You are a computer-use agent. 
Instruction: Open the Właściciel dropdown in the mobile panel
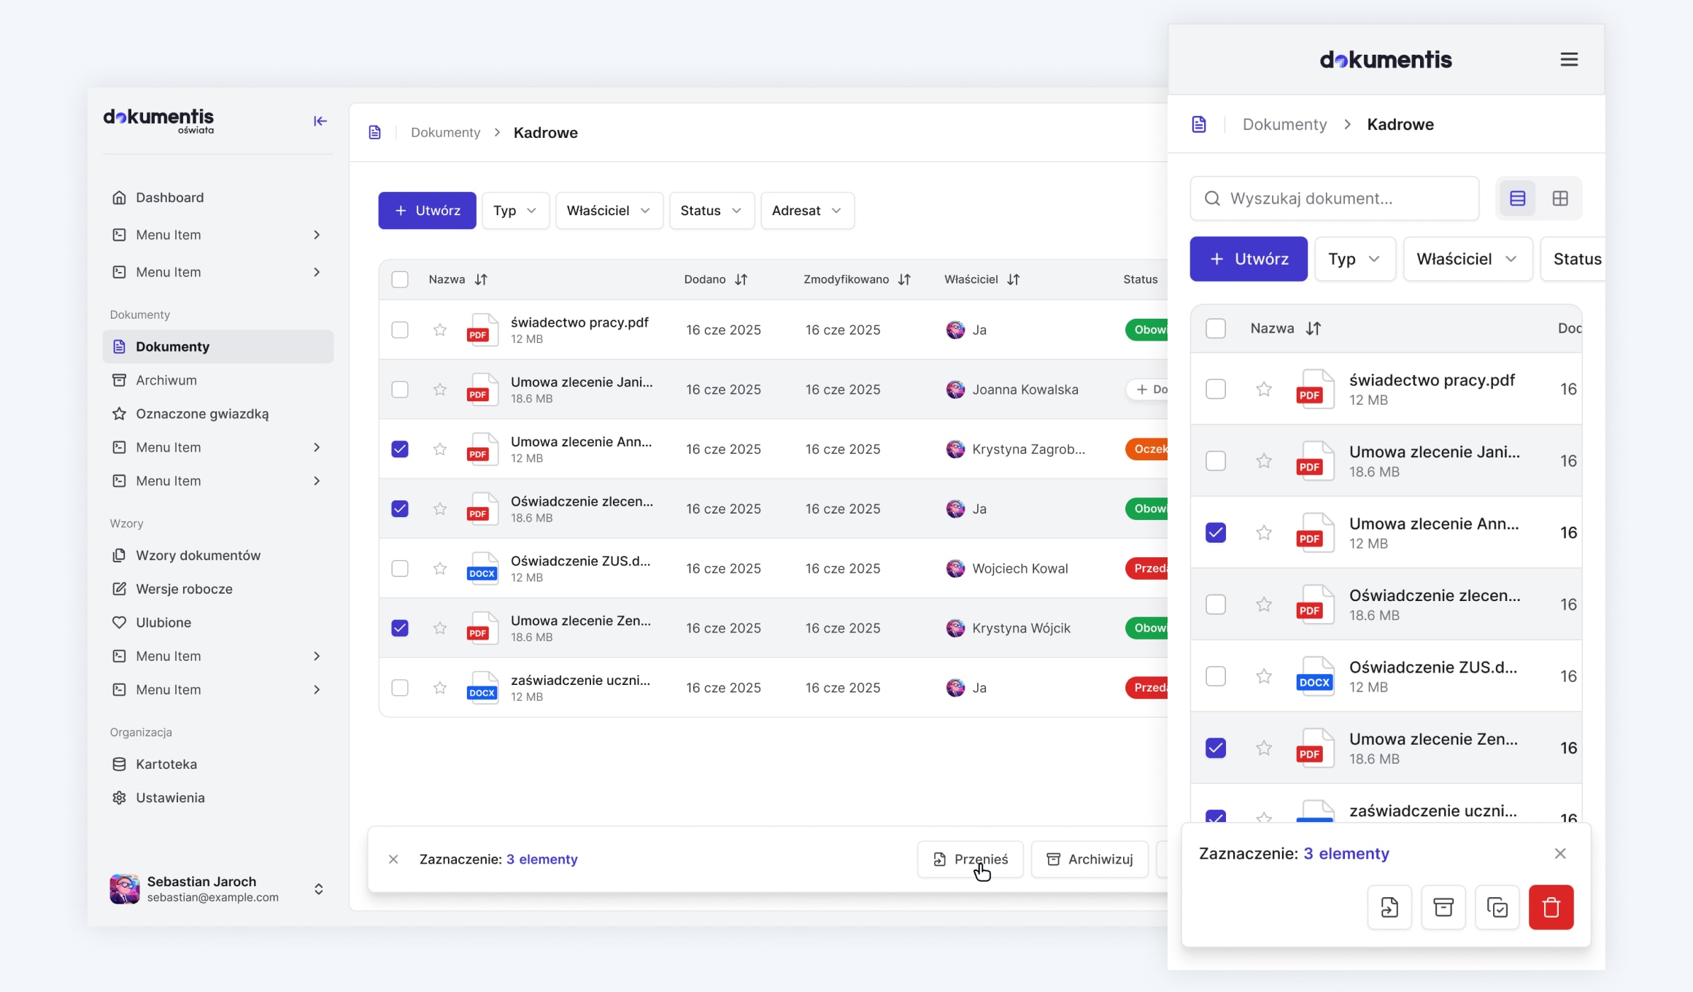(1468, 259)
